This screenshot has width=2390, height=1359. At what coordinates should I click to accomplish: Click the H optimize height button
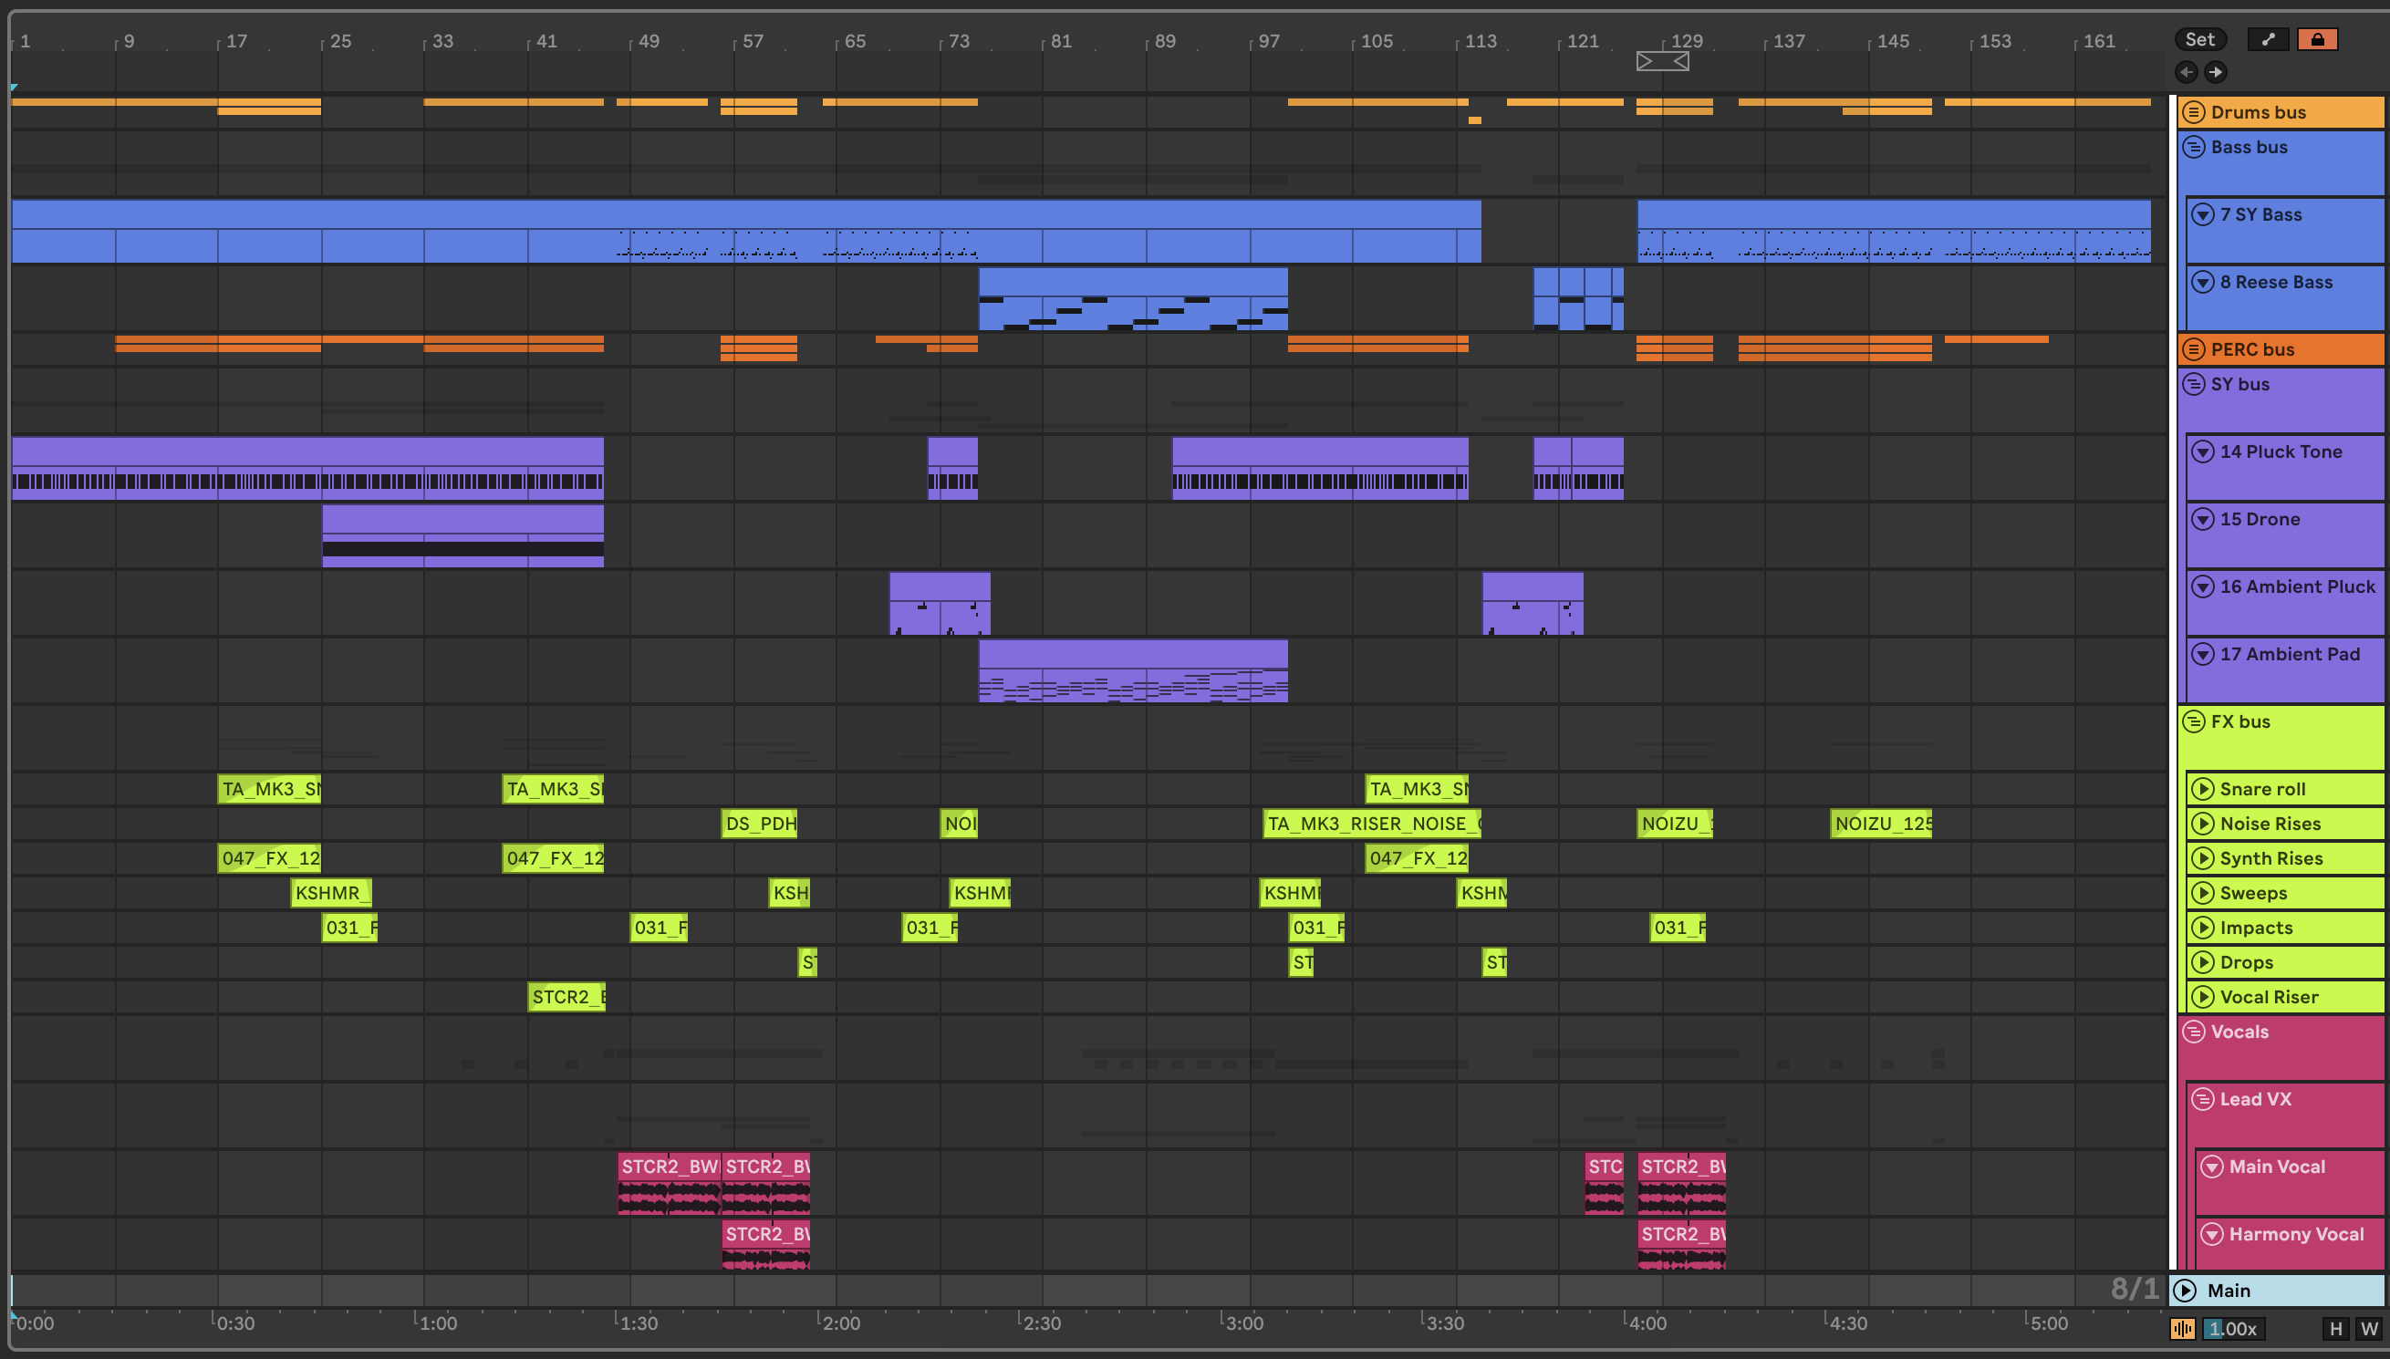point(2335,1328)
